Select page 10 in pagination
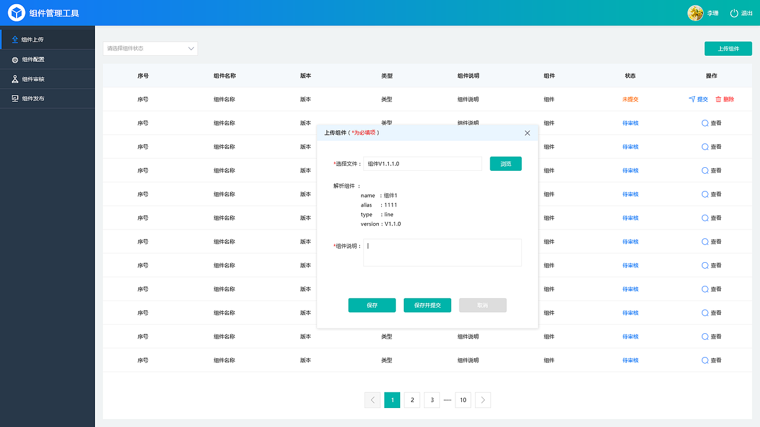 [x=463, y=400]
